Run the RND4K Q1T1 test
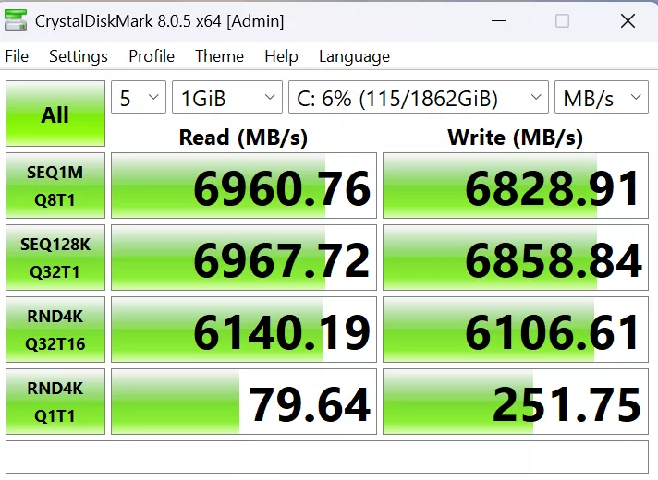This screenshot has height=480, width=658. [x=55, y=402]
